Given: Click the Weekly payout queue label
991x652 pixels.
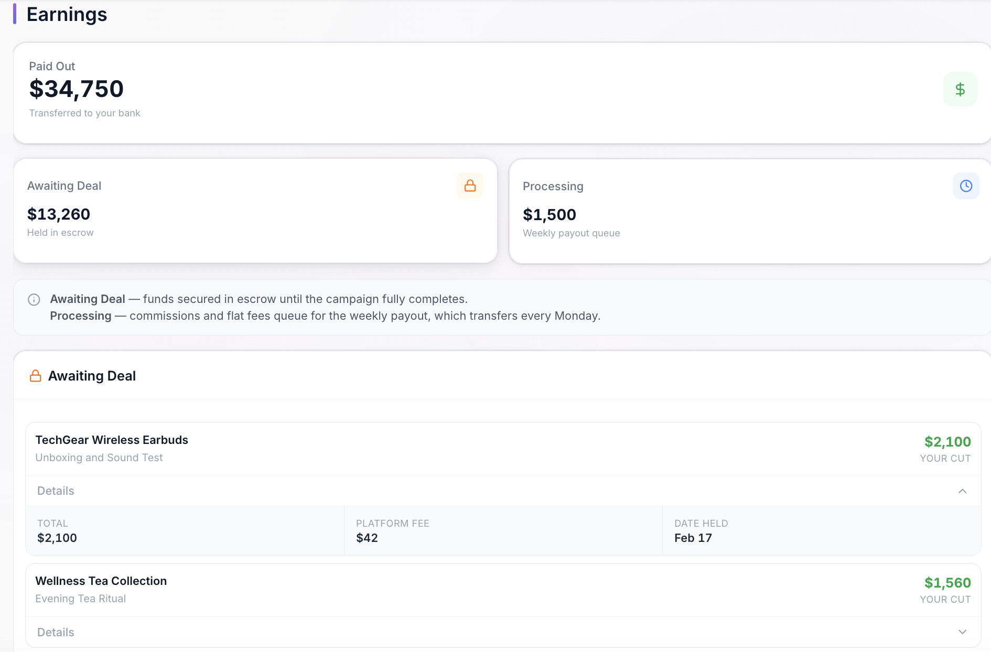Looking at the screenshot, I should [571, 233].
